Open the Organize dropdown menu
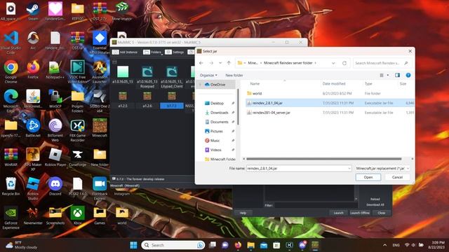Viewport: 449px width, 252px height. [x=208, y=75]
